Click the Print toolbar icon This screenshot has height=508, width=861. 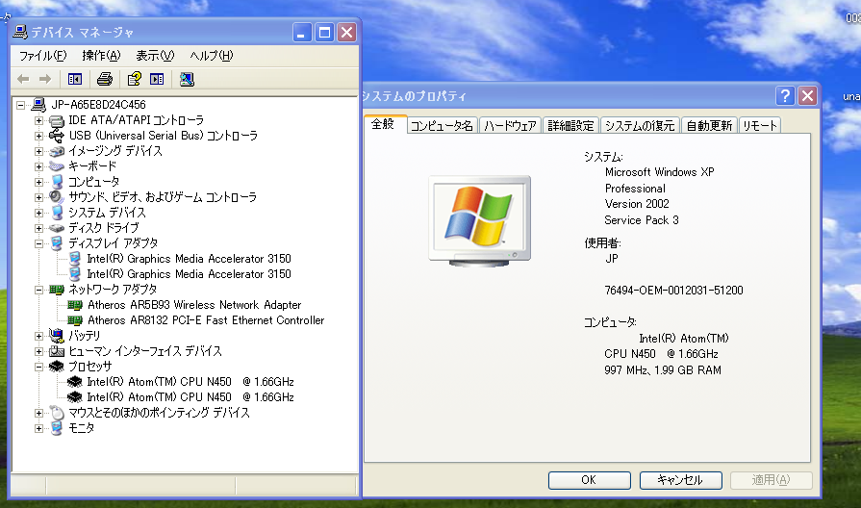[x=105, y=79]
